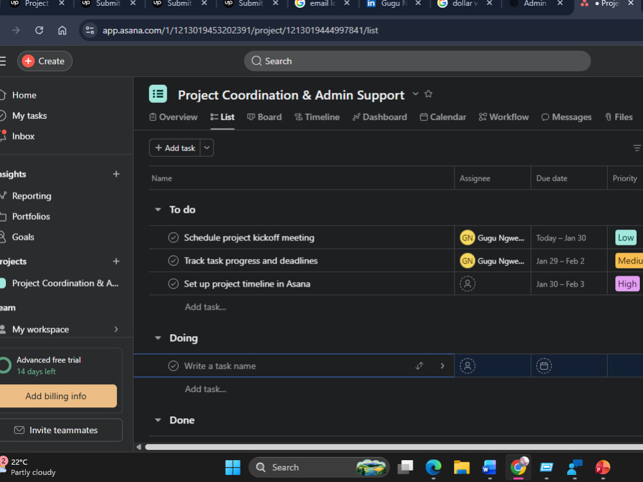This screenshot has height=482, width=643.
Task: Collapse the To do section
Action: coord(158,210)
